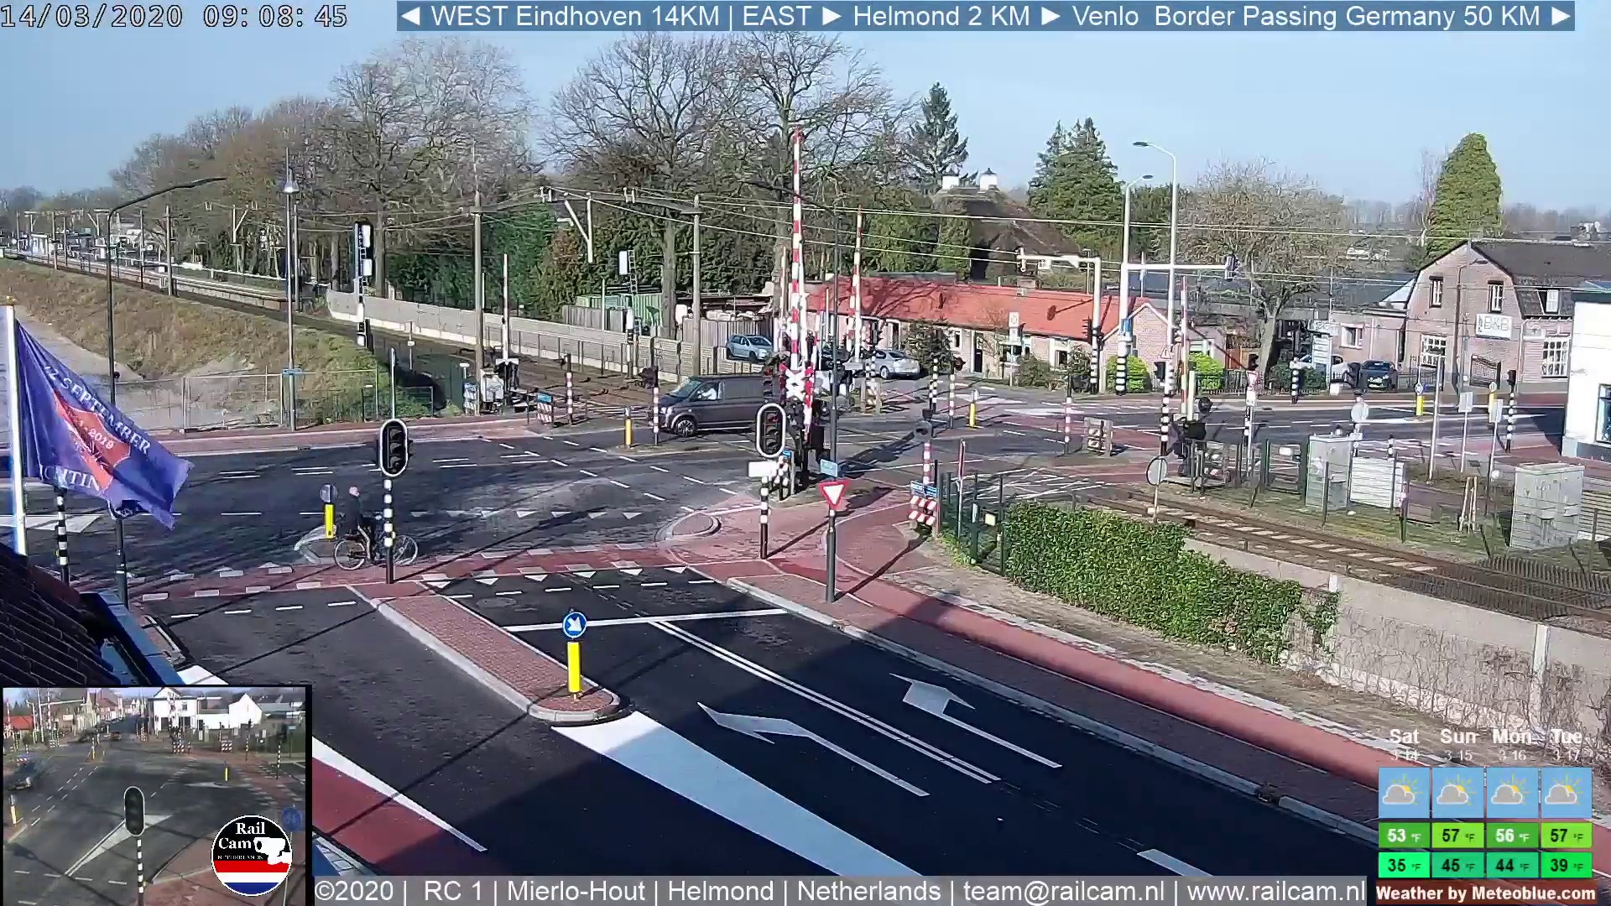1611x906 pixels.
Task: Click the right arrow after EAST
Action: [832, 16]
